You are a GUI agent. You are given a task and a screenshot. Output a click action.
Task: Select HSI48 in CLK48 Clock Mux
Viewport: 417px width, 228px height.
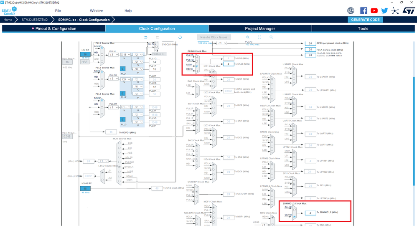[x=197, y=71]
